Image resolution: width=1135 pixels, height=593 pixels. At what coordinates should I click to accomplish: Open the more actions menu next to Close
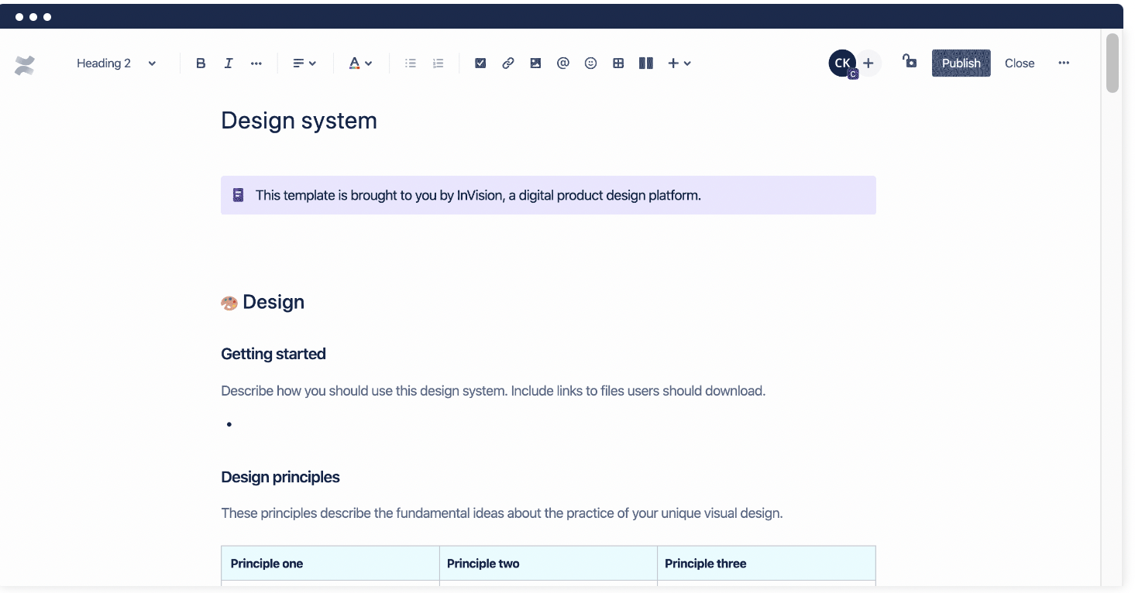[1064, 63]
